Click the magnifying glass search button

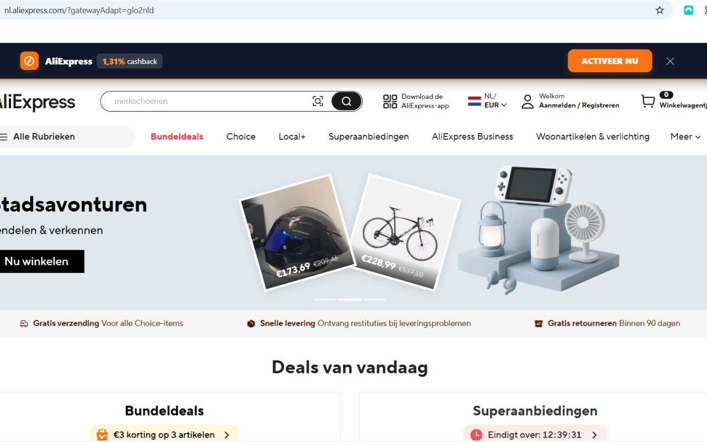tap(346, 101)
